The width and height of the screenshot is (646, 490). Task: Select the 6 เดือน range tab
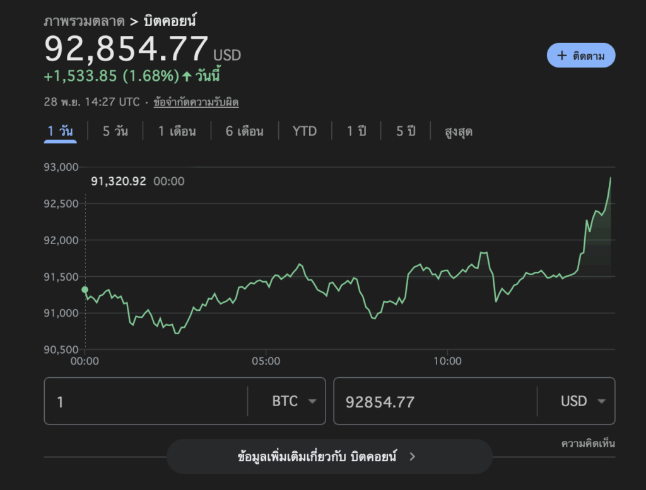[x=245, y=131]
